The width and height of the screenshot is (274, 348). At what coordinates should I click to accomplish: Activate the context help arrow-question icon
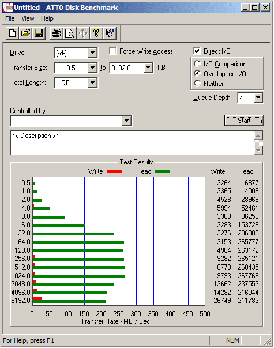pyautogui.click(x=110, y=33)
